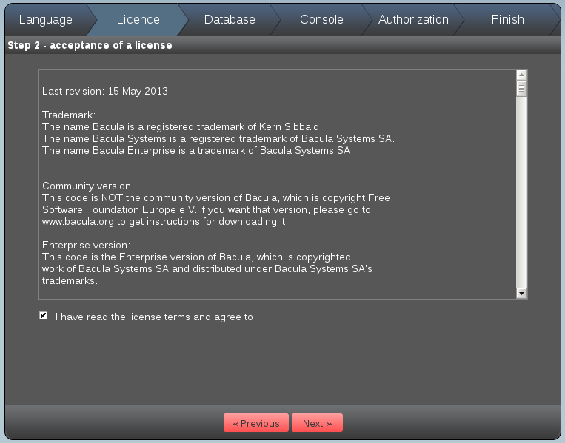Click the line mentioning Kern Sibbald
The width and height of the screenshot is (565, 443).
pyautogui.click(x=182, y=127)
